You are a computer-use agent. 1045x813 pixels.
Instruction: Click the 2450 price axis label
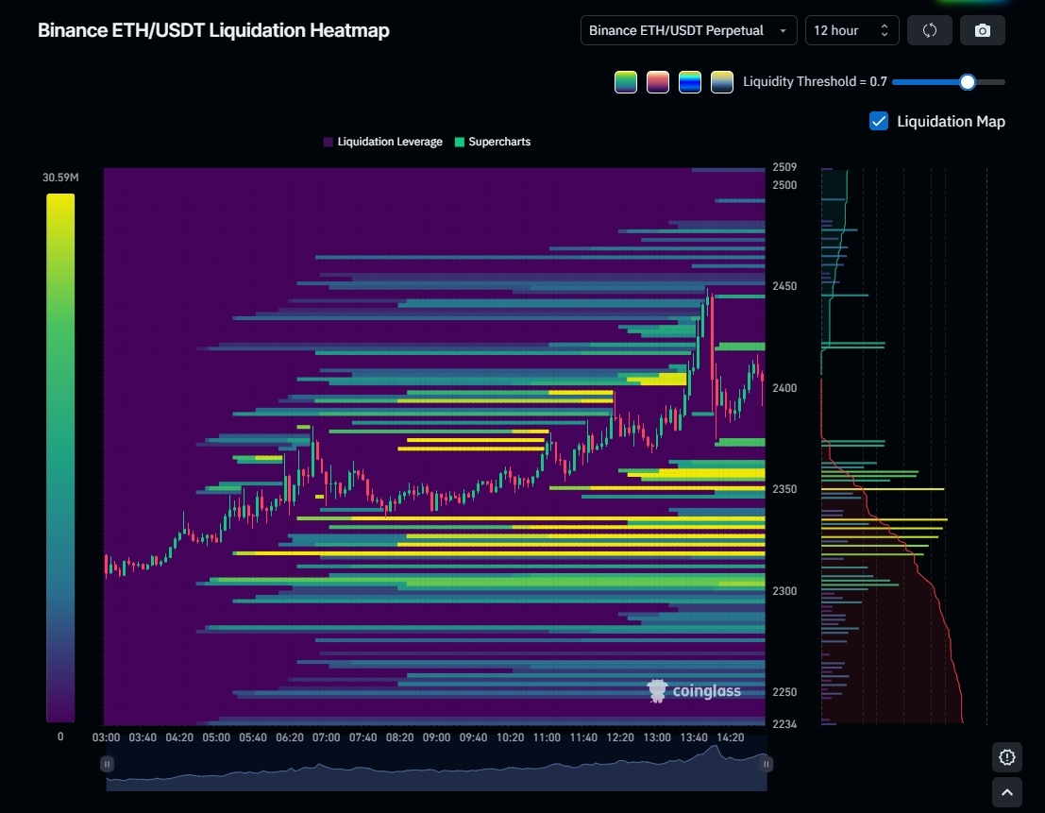click(784, 286)
